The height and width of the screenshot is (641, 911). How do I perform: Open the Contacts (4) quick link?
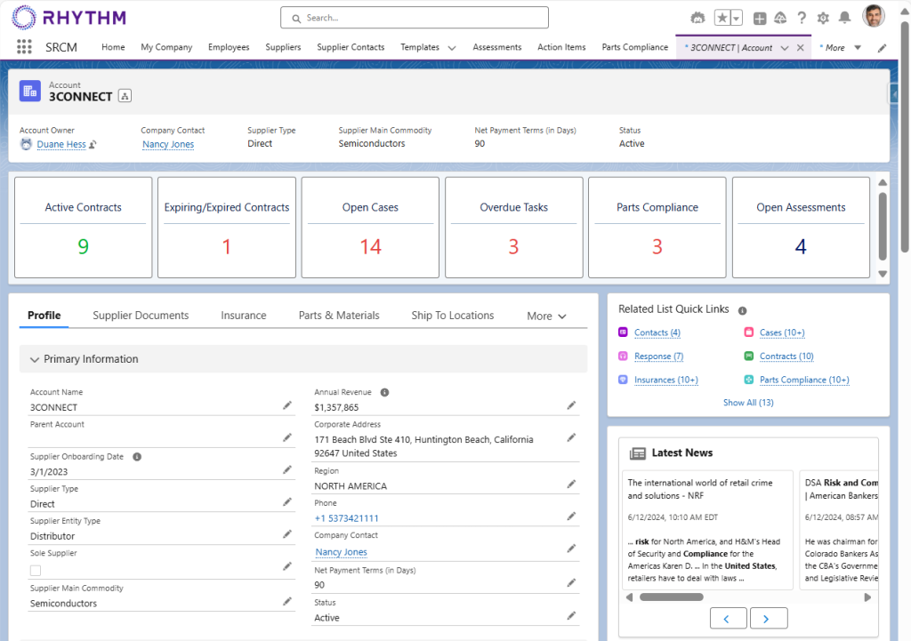(657, 333)
